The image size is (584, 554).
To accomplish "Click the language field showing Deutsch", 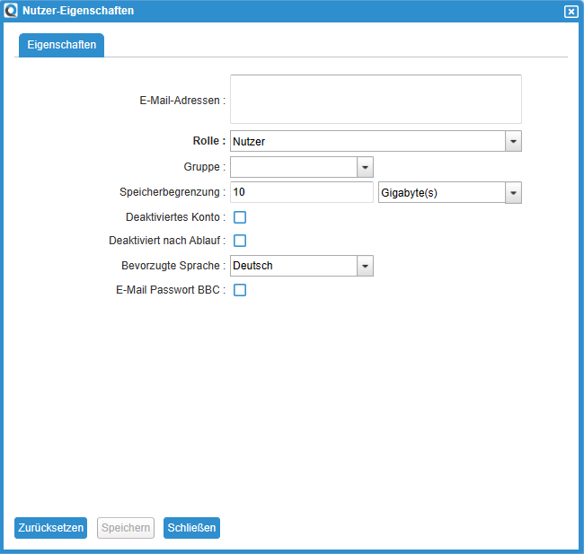I will [x=294, y=266].
